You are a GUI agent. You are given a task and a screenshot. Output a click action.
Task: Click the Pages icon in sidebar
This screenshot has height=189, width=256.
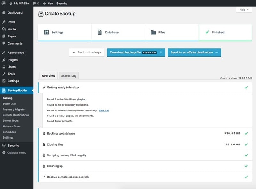pyautogui.click(x=4, y=36)
